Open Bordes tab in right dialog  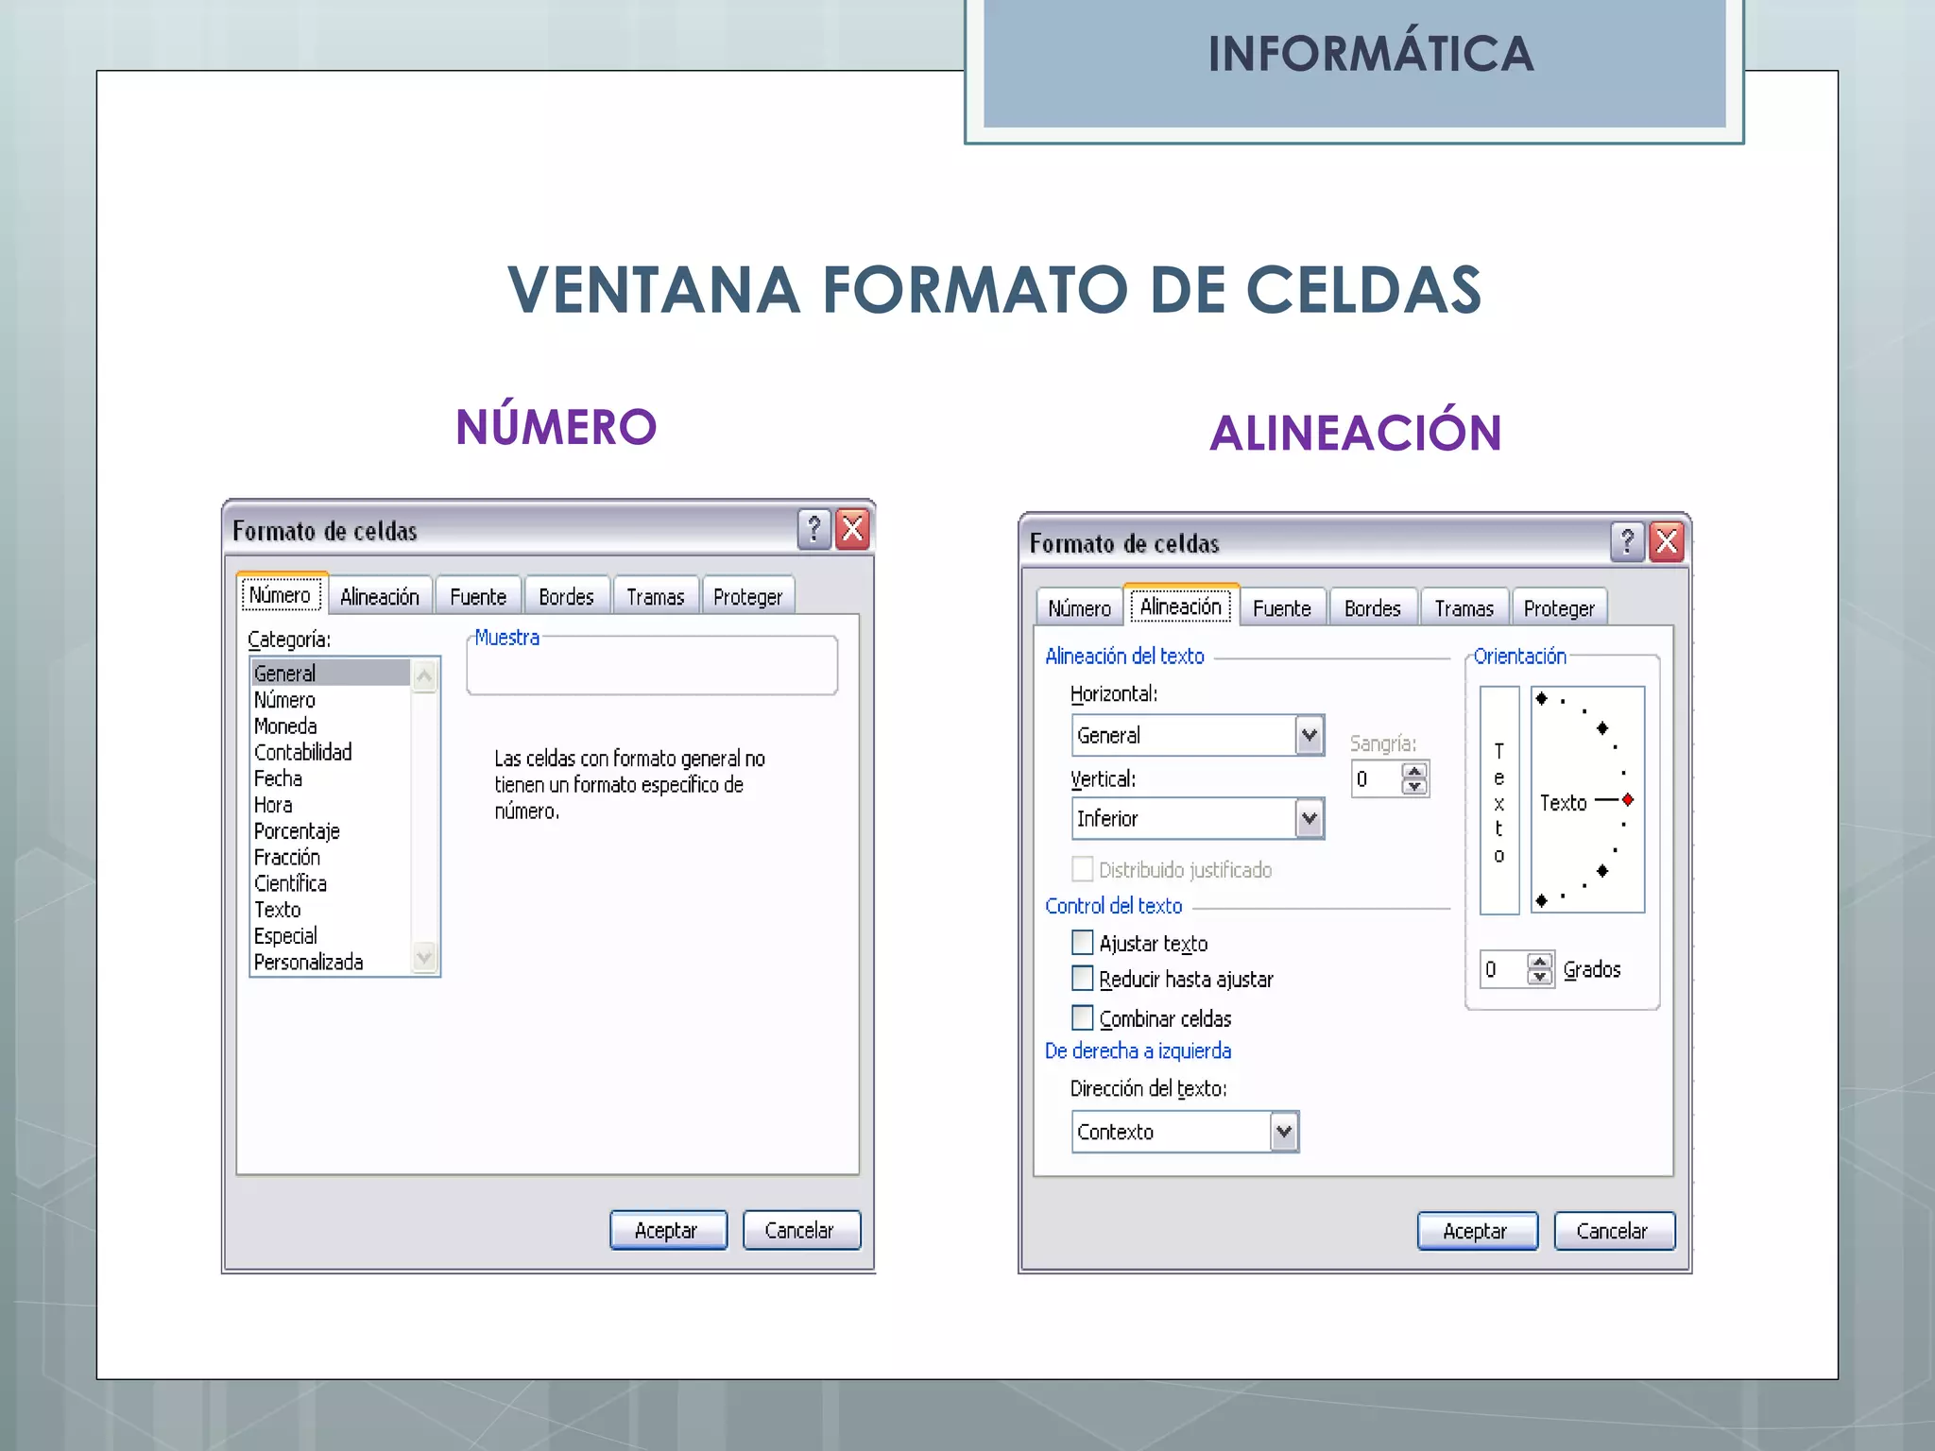(x=1373, y=608)
